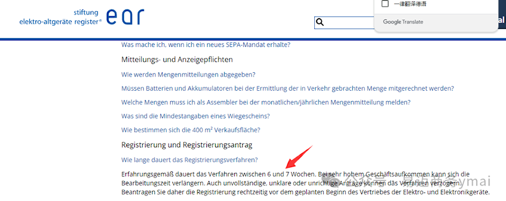Click the '一律翻译德语' checkbox label text

point(410,4)
